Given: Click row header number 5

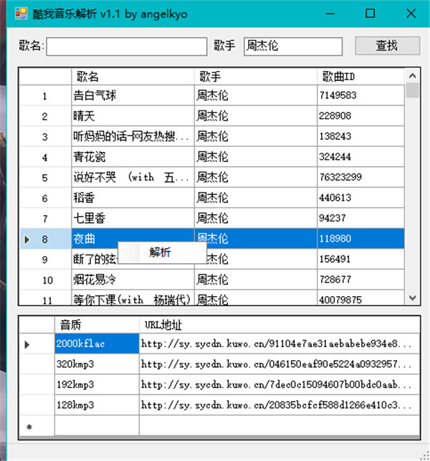Looking at the screenshot, I should [x=46, y=177].
